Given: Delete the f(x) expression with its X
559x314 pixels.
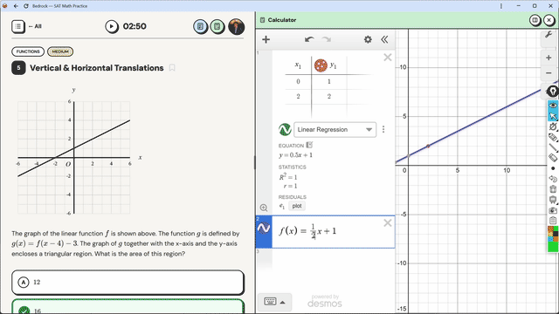Looking at the screenshot, I should coord(388,223).
